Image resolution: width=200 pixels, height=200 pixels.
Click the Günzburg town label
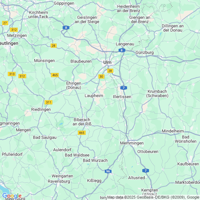tap(144, 52)
